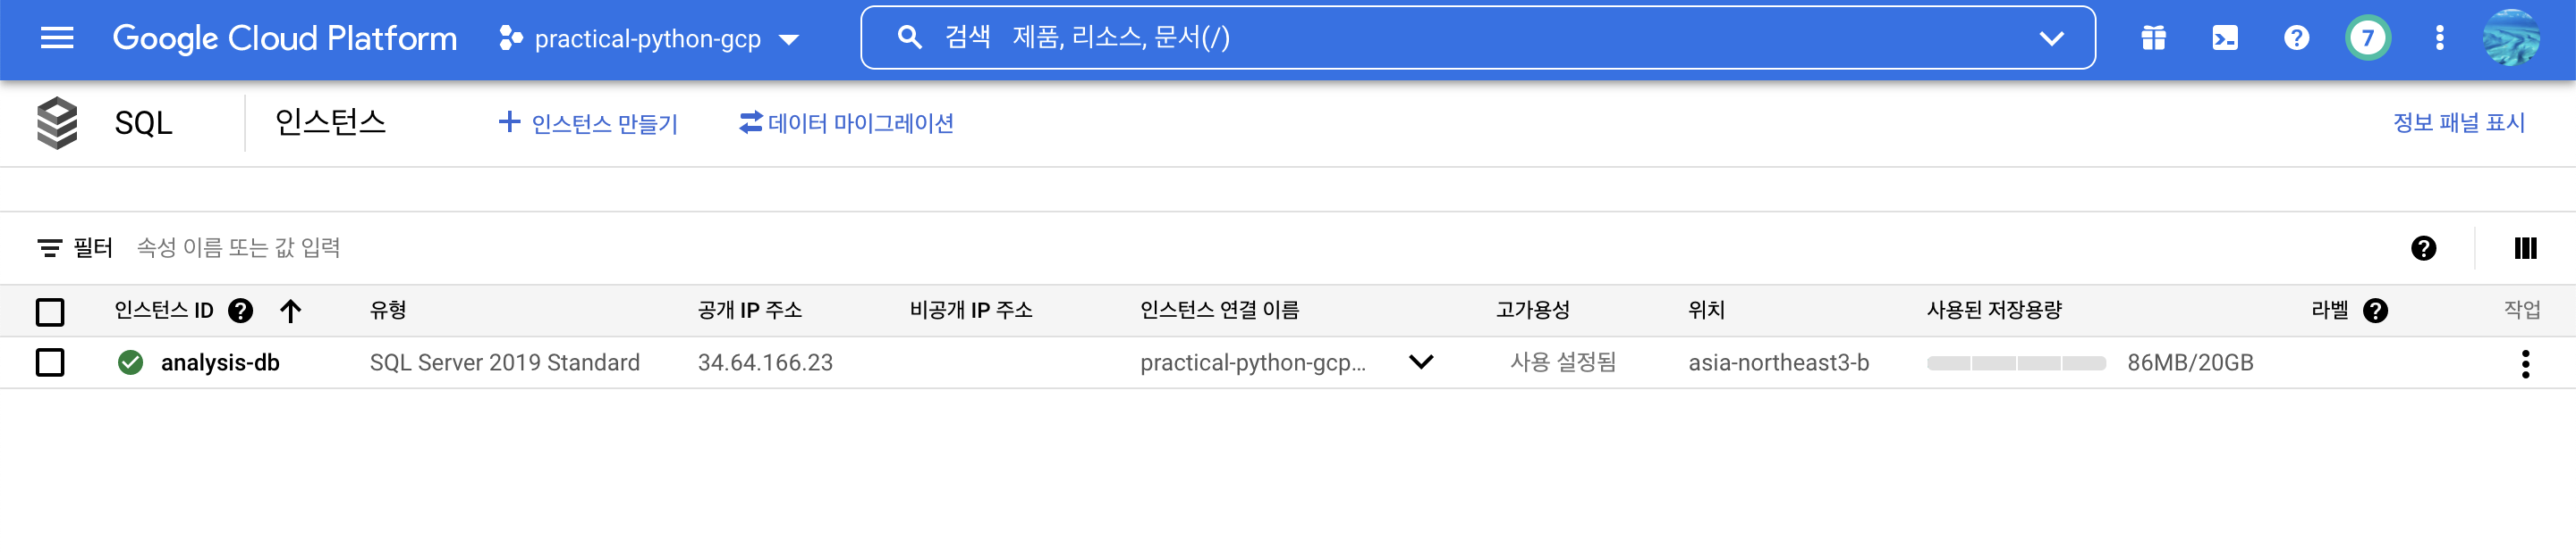Open the practical-python-gcp project selector
The width and height of the screenshot is (2576, 557).
649,39
